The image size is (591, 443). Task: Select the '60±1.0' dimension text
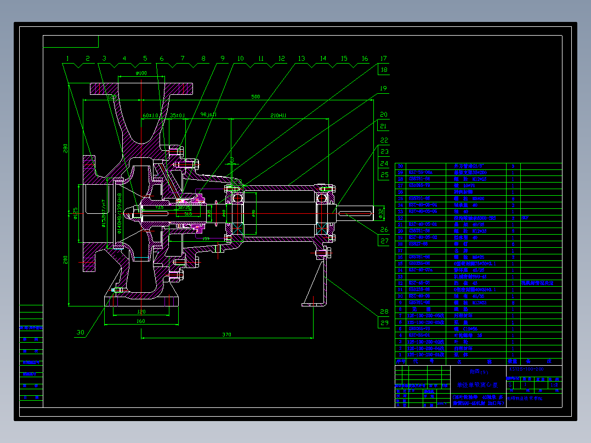(x=151, y=115)
